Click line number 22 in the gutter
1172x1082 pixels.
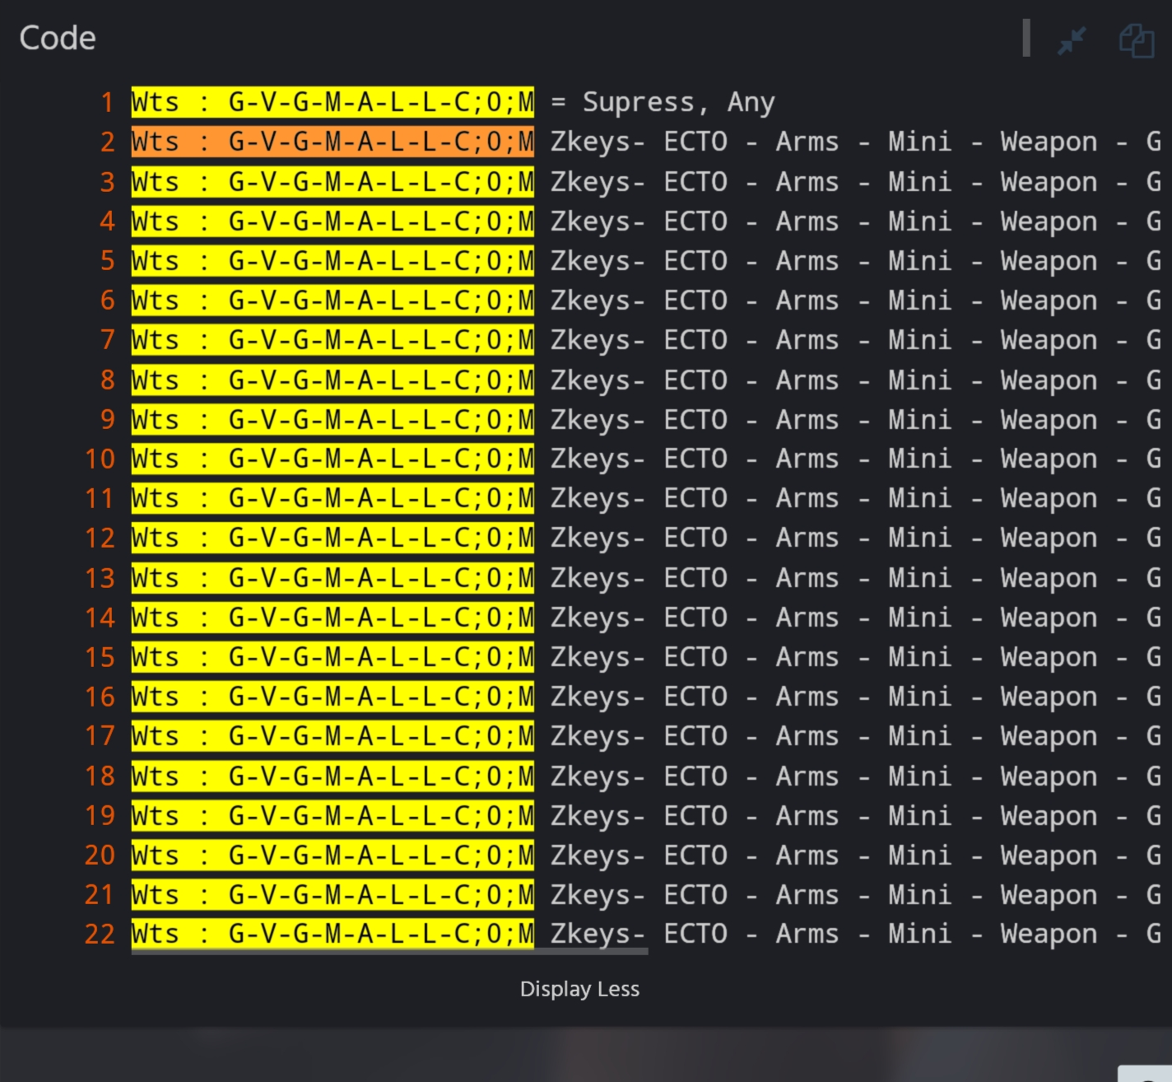(100, 934)
